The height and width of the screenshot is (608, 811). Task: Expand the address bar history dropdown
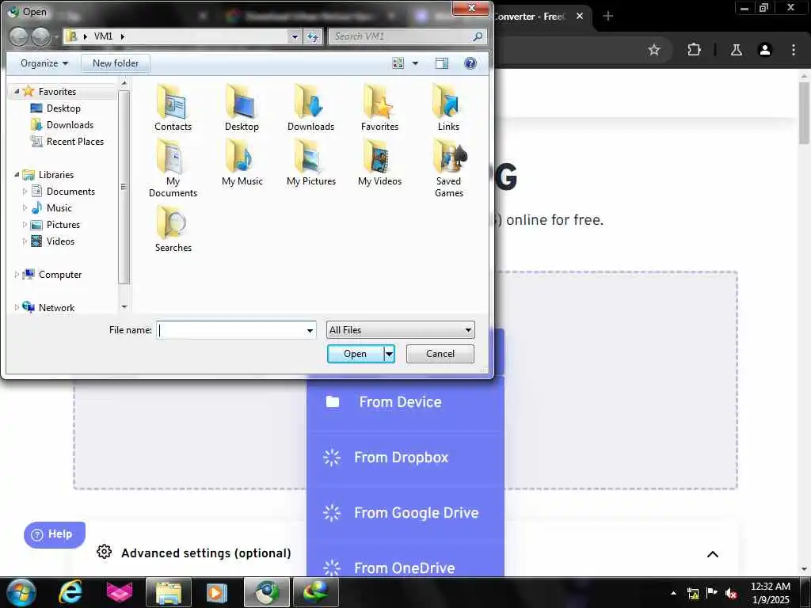pyautogui.click(x=295, y=36)
